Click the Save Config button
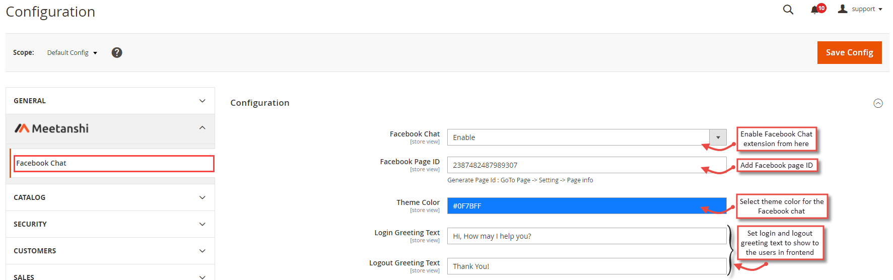Viewport: 893px width, 280px height. (x=849, y=52)
